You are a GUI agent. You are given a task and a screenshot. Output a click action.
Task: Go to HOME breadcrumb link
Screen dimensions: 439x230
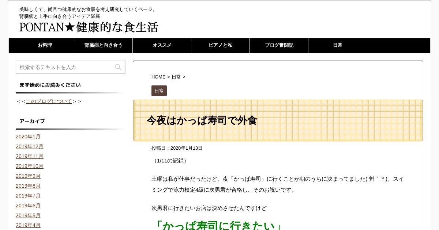(x=158, y=77)
